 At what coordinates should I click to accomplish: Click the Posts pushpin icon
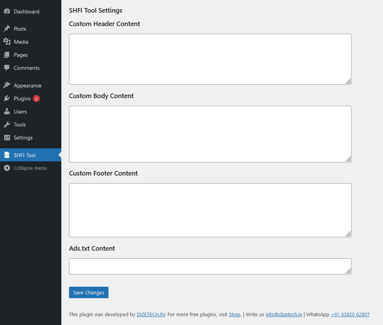click(x=7, y=29)
